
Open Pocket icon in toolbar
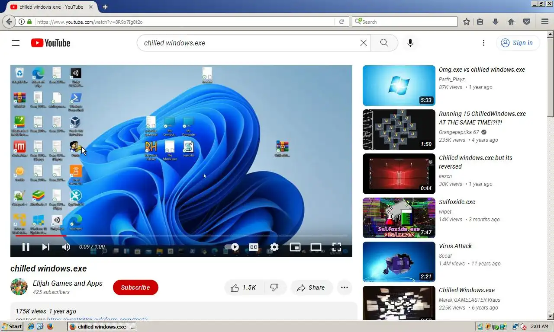coord(527,22)
